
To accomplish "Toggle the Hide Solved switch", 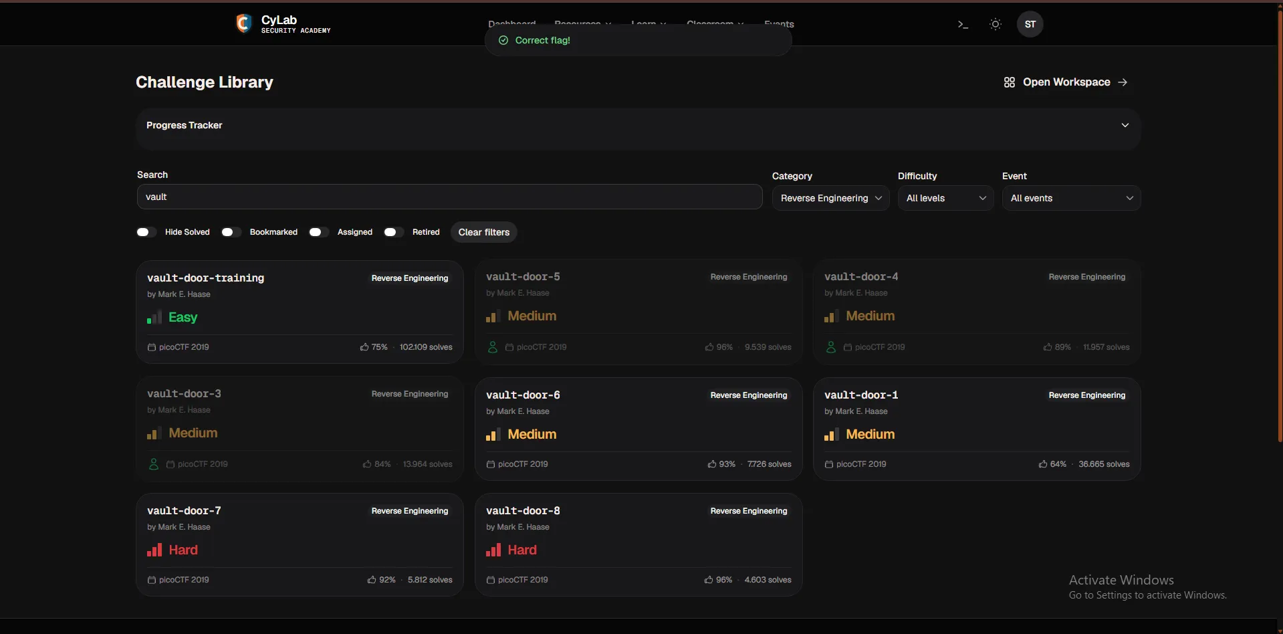I will (x=146, y=232).
